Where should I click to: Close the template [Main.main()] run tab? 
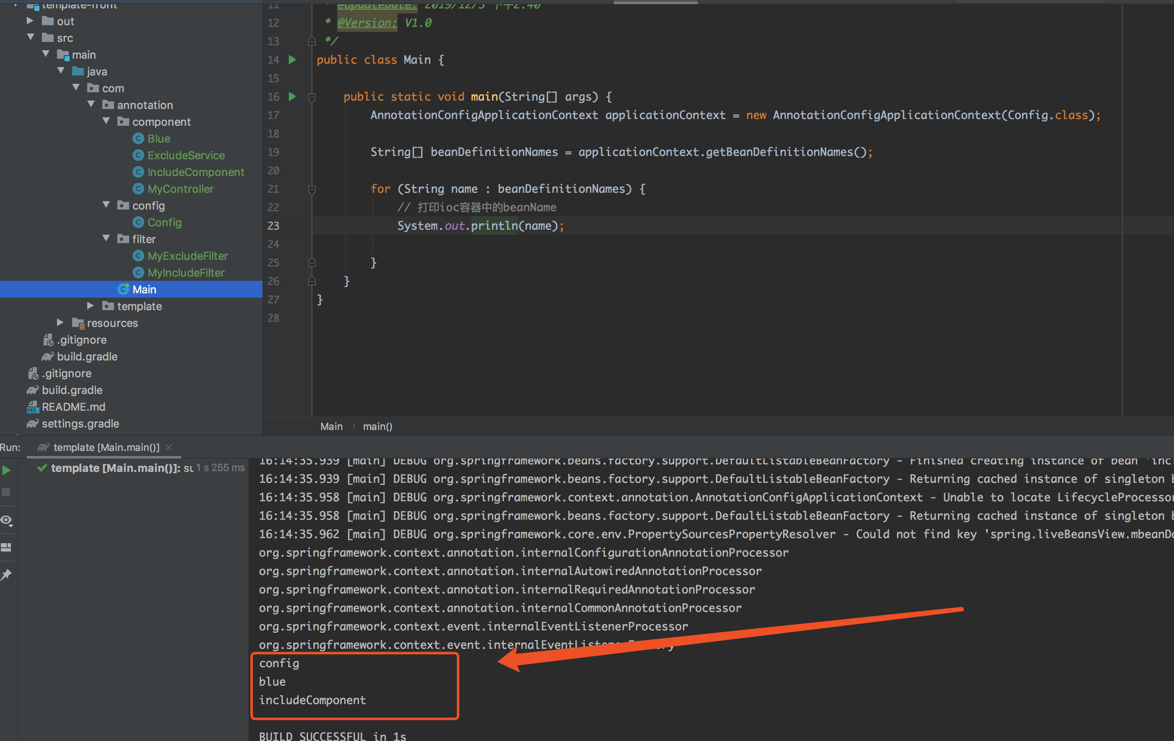tap(169, 447)
